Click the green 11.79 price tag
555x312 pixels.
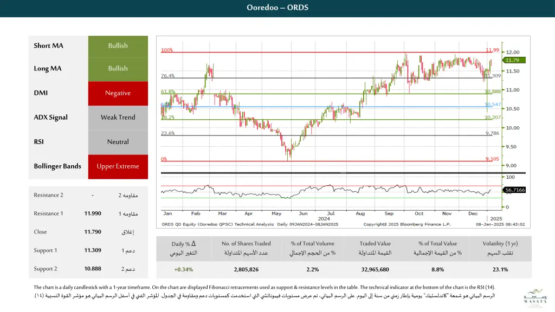[514, 60]
